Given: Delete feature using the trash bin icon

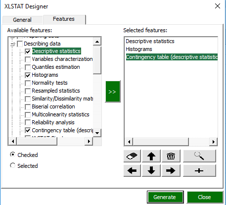Looking at the screenshot, I should 171,156.
